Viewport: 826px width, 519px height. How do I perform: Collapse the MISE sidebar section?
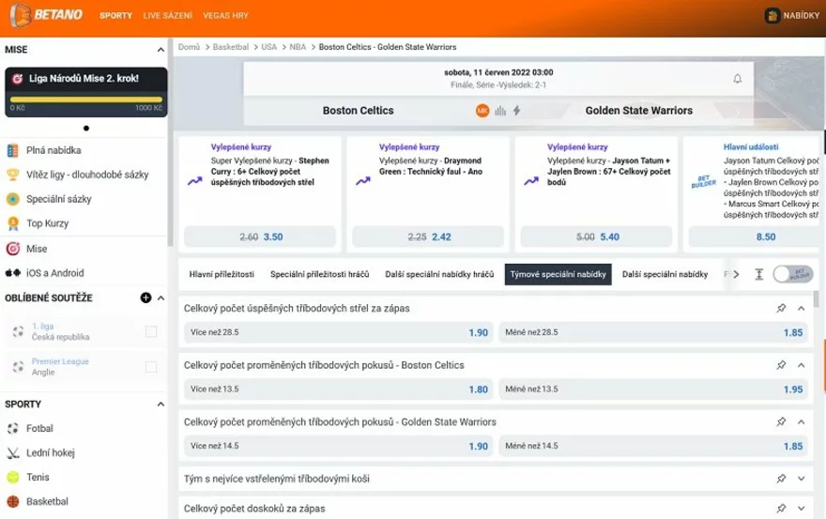[x=161, y=50]
